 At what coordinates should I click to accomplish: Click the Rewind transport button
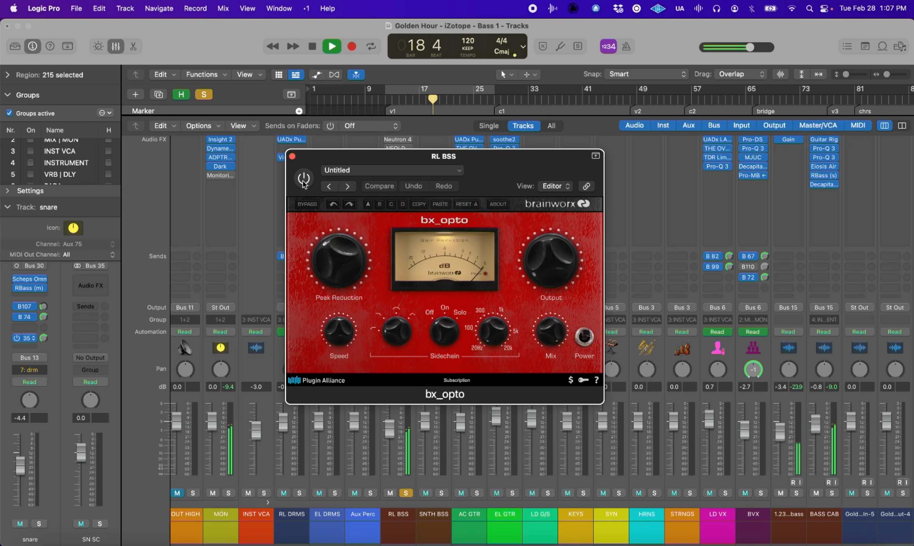(x=273, y=46)
